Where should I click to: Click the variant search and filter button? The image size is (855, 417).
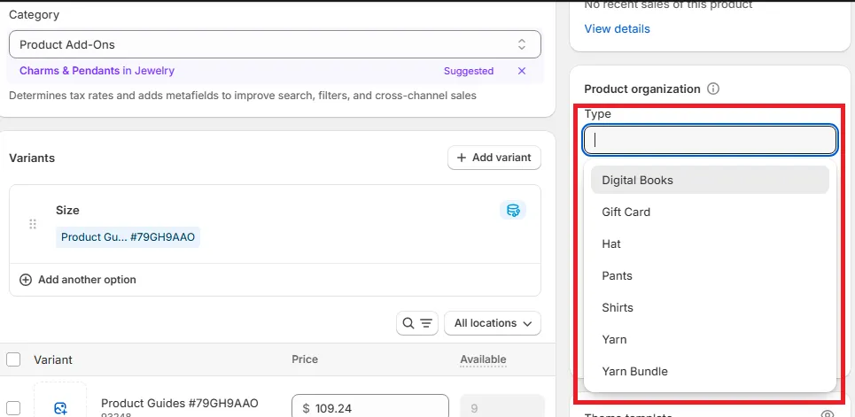point(417,323)
